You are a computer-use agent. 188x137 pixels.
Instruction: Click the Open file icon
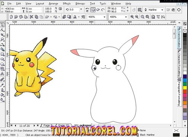click(x=16, y=17)
